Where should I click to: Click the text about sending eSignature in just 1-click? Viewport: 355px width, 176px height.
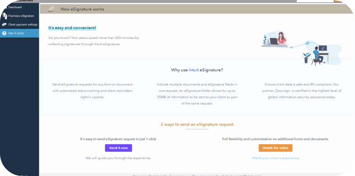coord(118,139)
